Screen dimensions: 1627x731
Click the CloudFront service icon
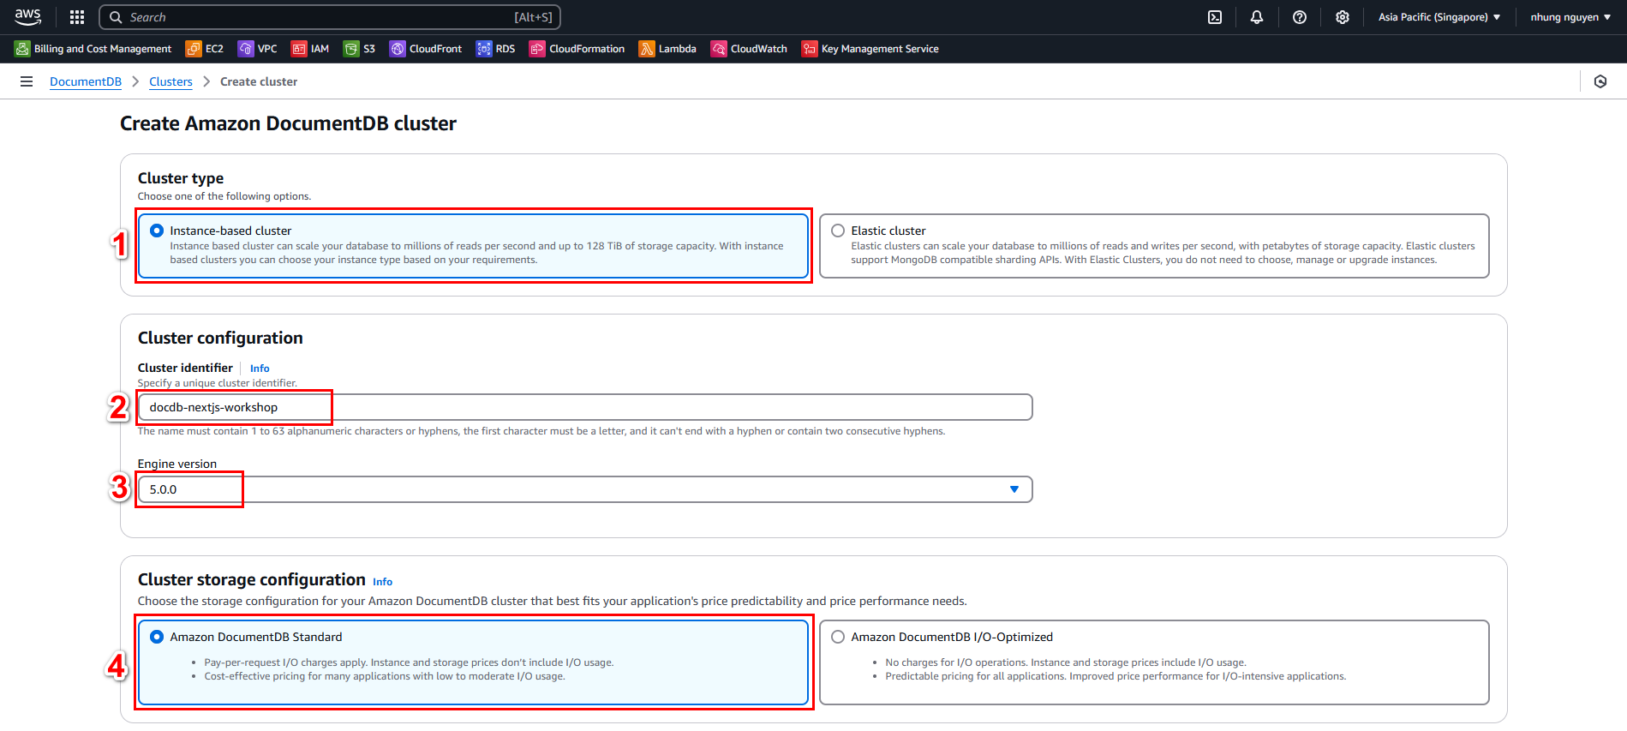point(398,49)
